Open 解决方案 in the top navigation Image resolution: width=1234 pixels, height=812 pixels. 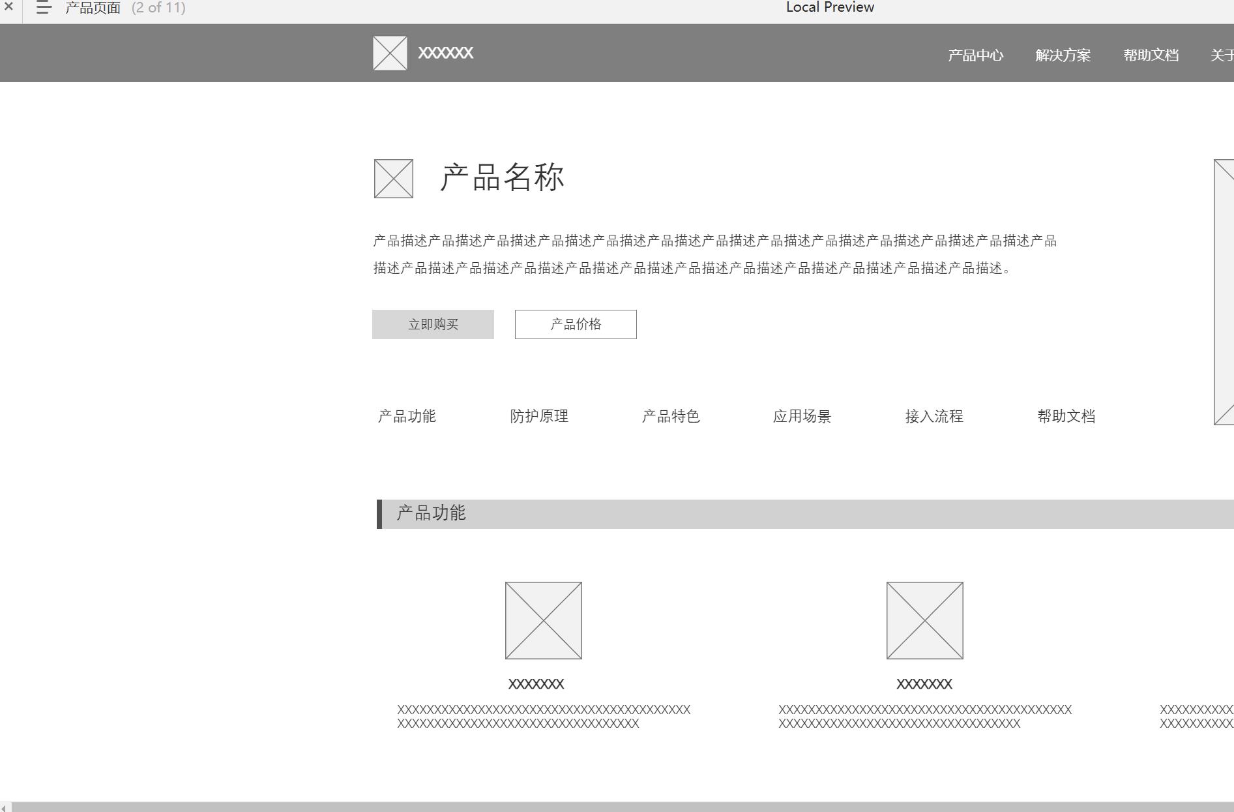click(x=1063, y=55)
